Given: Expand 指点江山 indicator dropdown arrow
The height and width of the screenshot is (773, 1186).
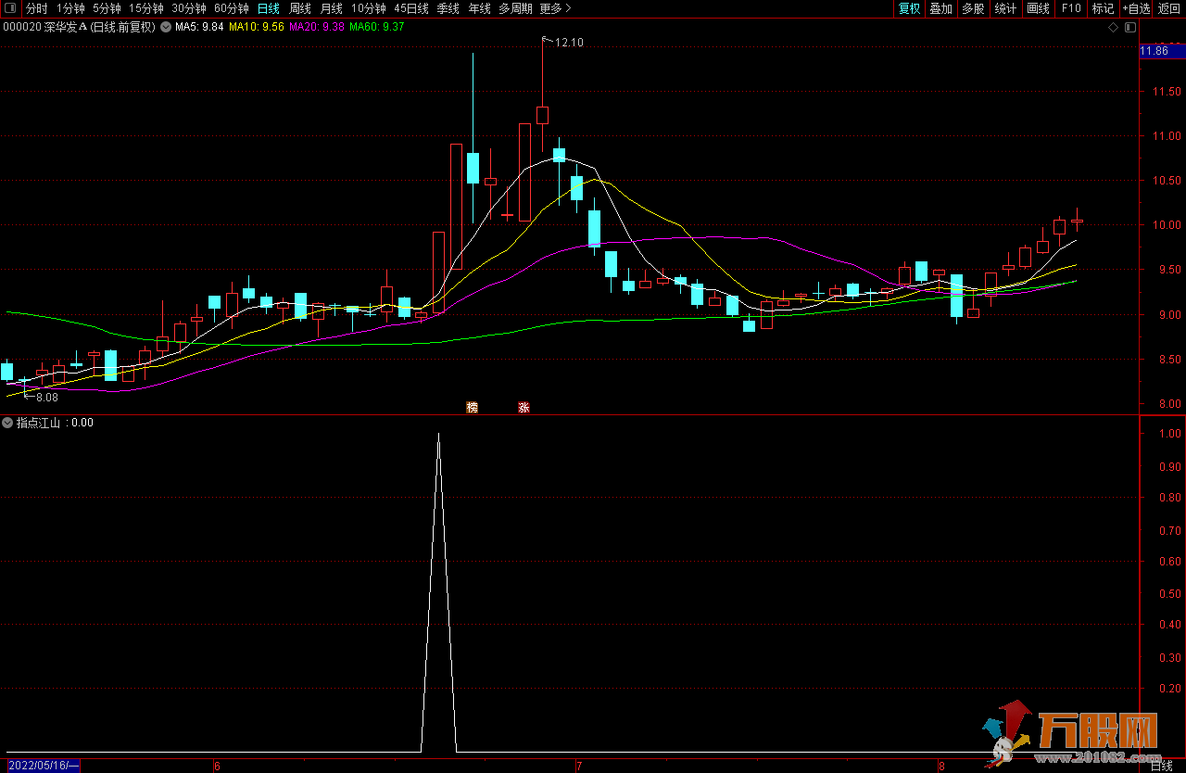Looking at the screenshot, I should click(x=7, y=423).
